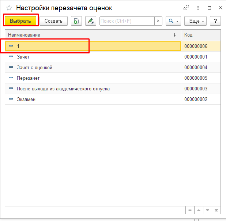This screenshot has width=226, height=221.
Task: Open the vertical dots window menu
Action: tap(198, 8)
